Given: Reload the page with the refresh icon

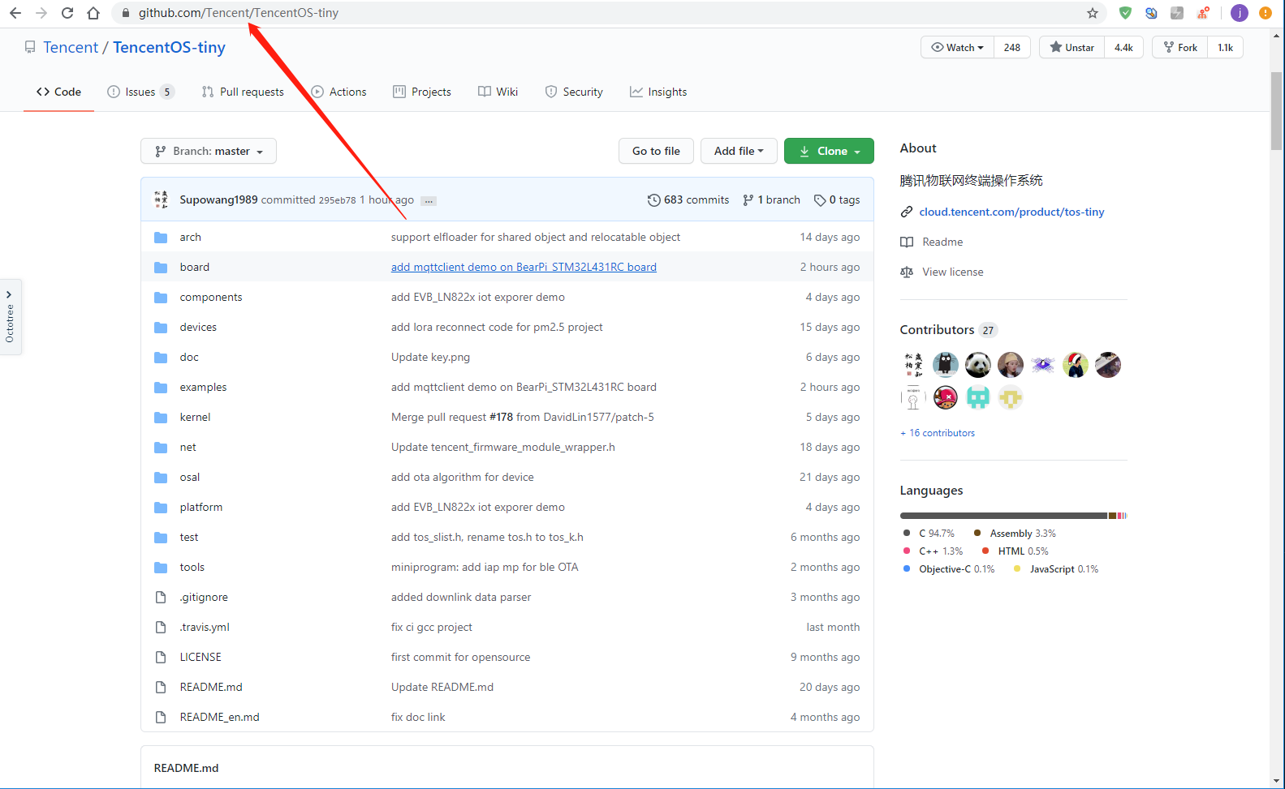Looking at the screenshot, I should [67, 13].
